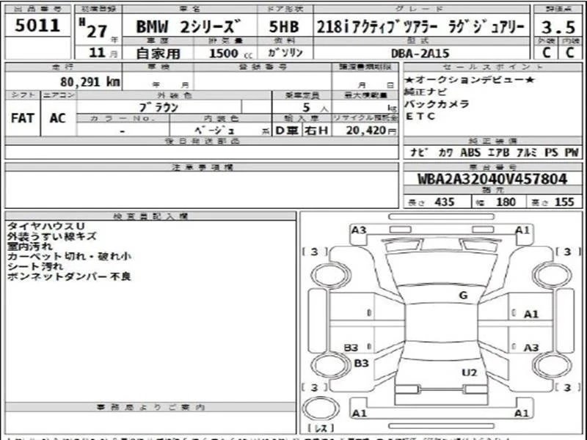Click the lot number 5011
The height and width of the screenshot is (440, 587).
click(37, 26)
